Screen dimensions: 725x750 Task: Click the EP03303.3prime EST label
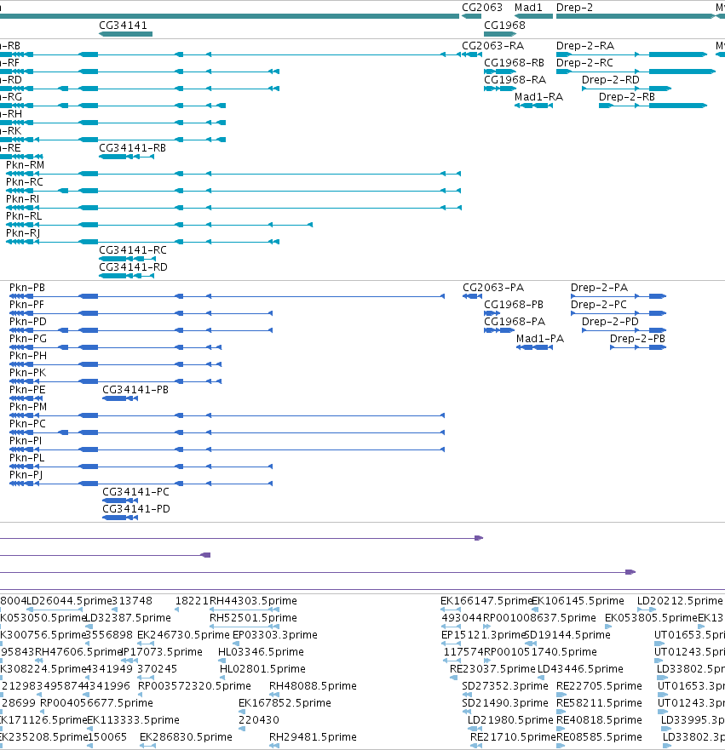coord(274,635)
